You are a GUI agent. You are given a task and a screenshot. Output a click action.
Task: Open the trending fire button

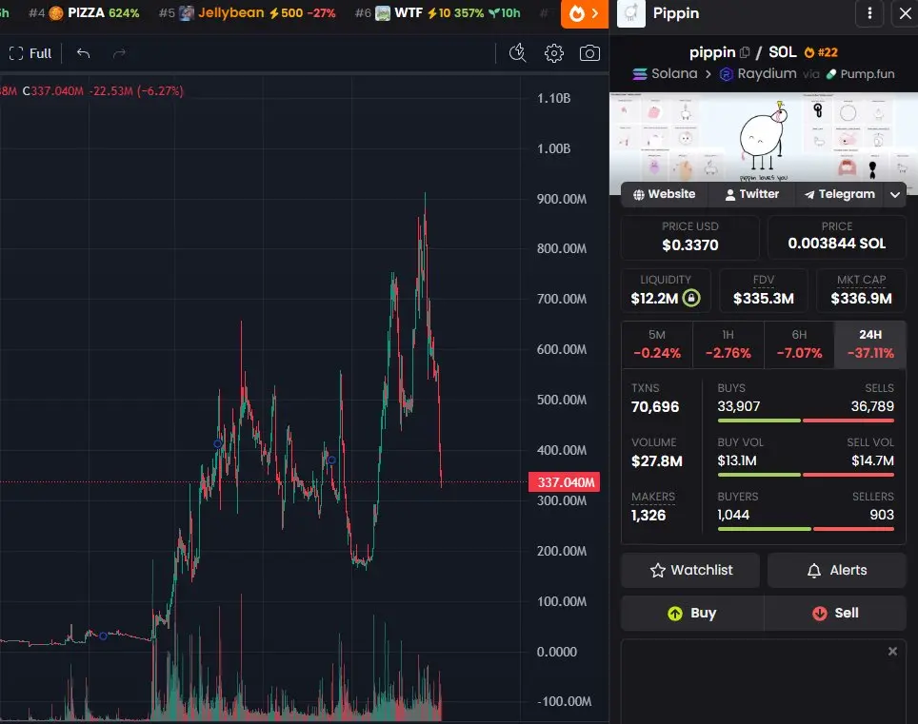[585, 13]
